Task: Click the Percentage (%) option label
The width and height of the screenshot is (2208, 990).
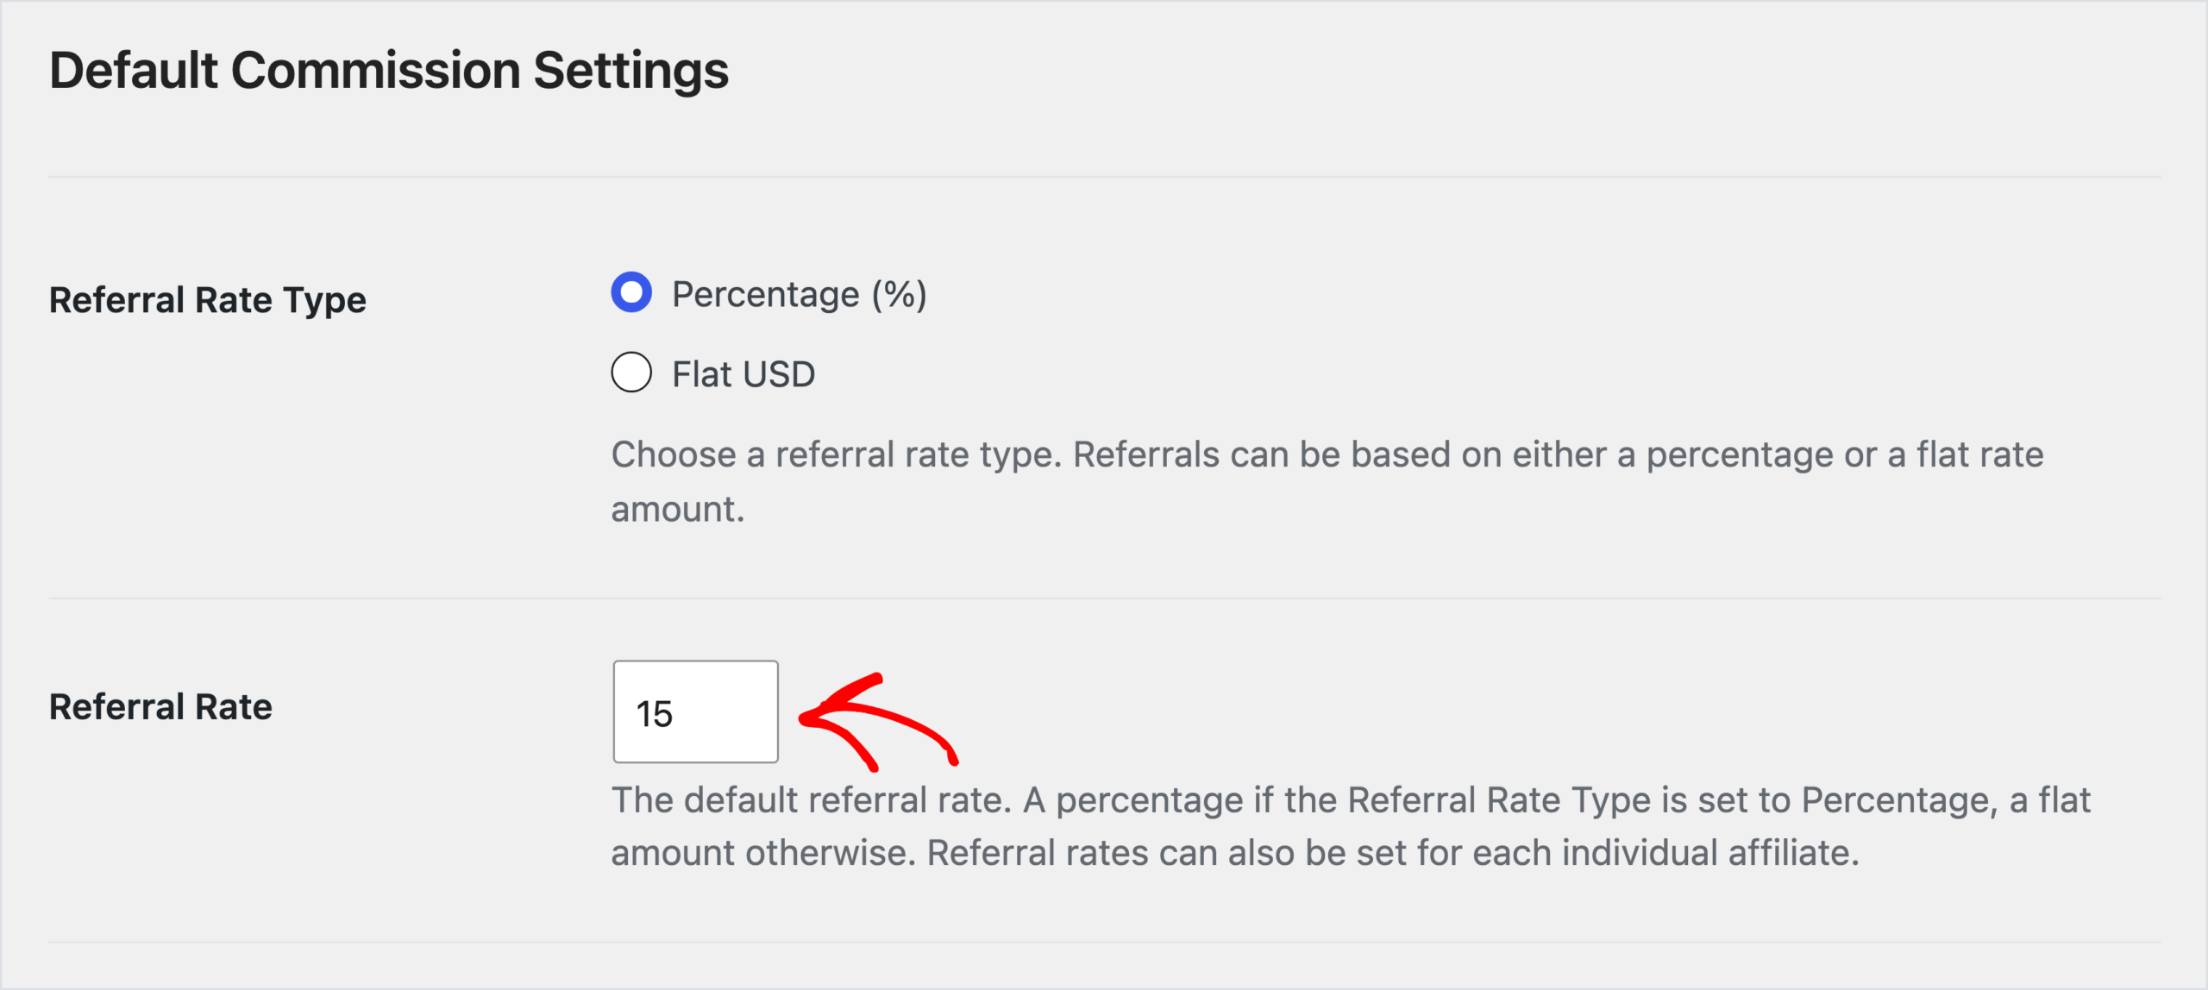Action: coord(799,295)
